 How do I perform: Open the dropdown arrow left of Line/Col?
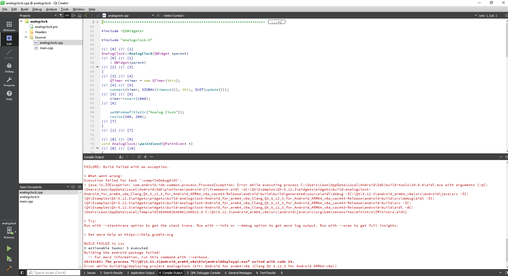click(x=476, y=16)
